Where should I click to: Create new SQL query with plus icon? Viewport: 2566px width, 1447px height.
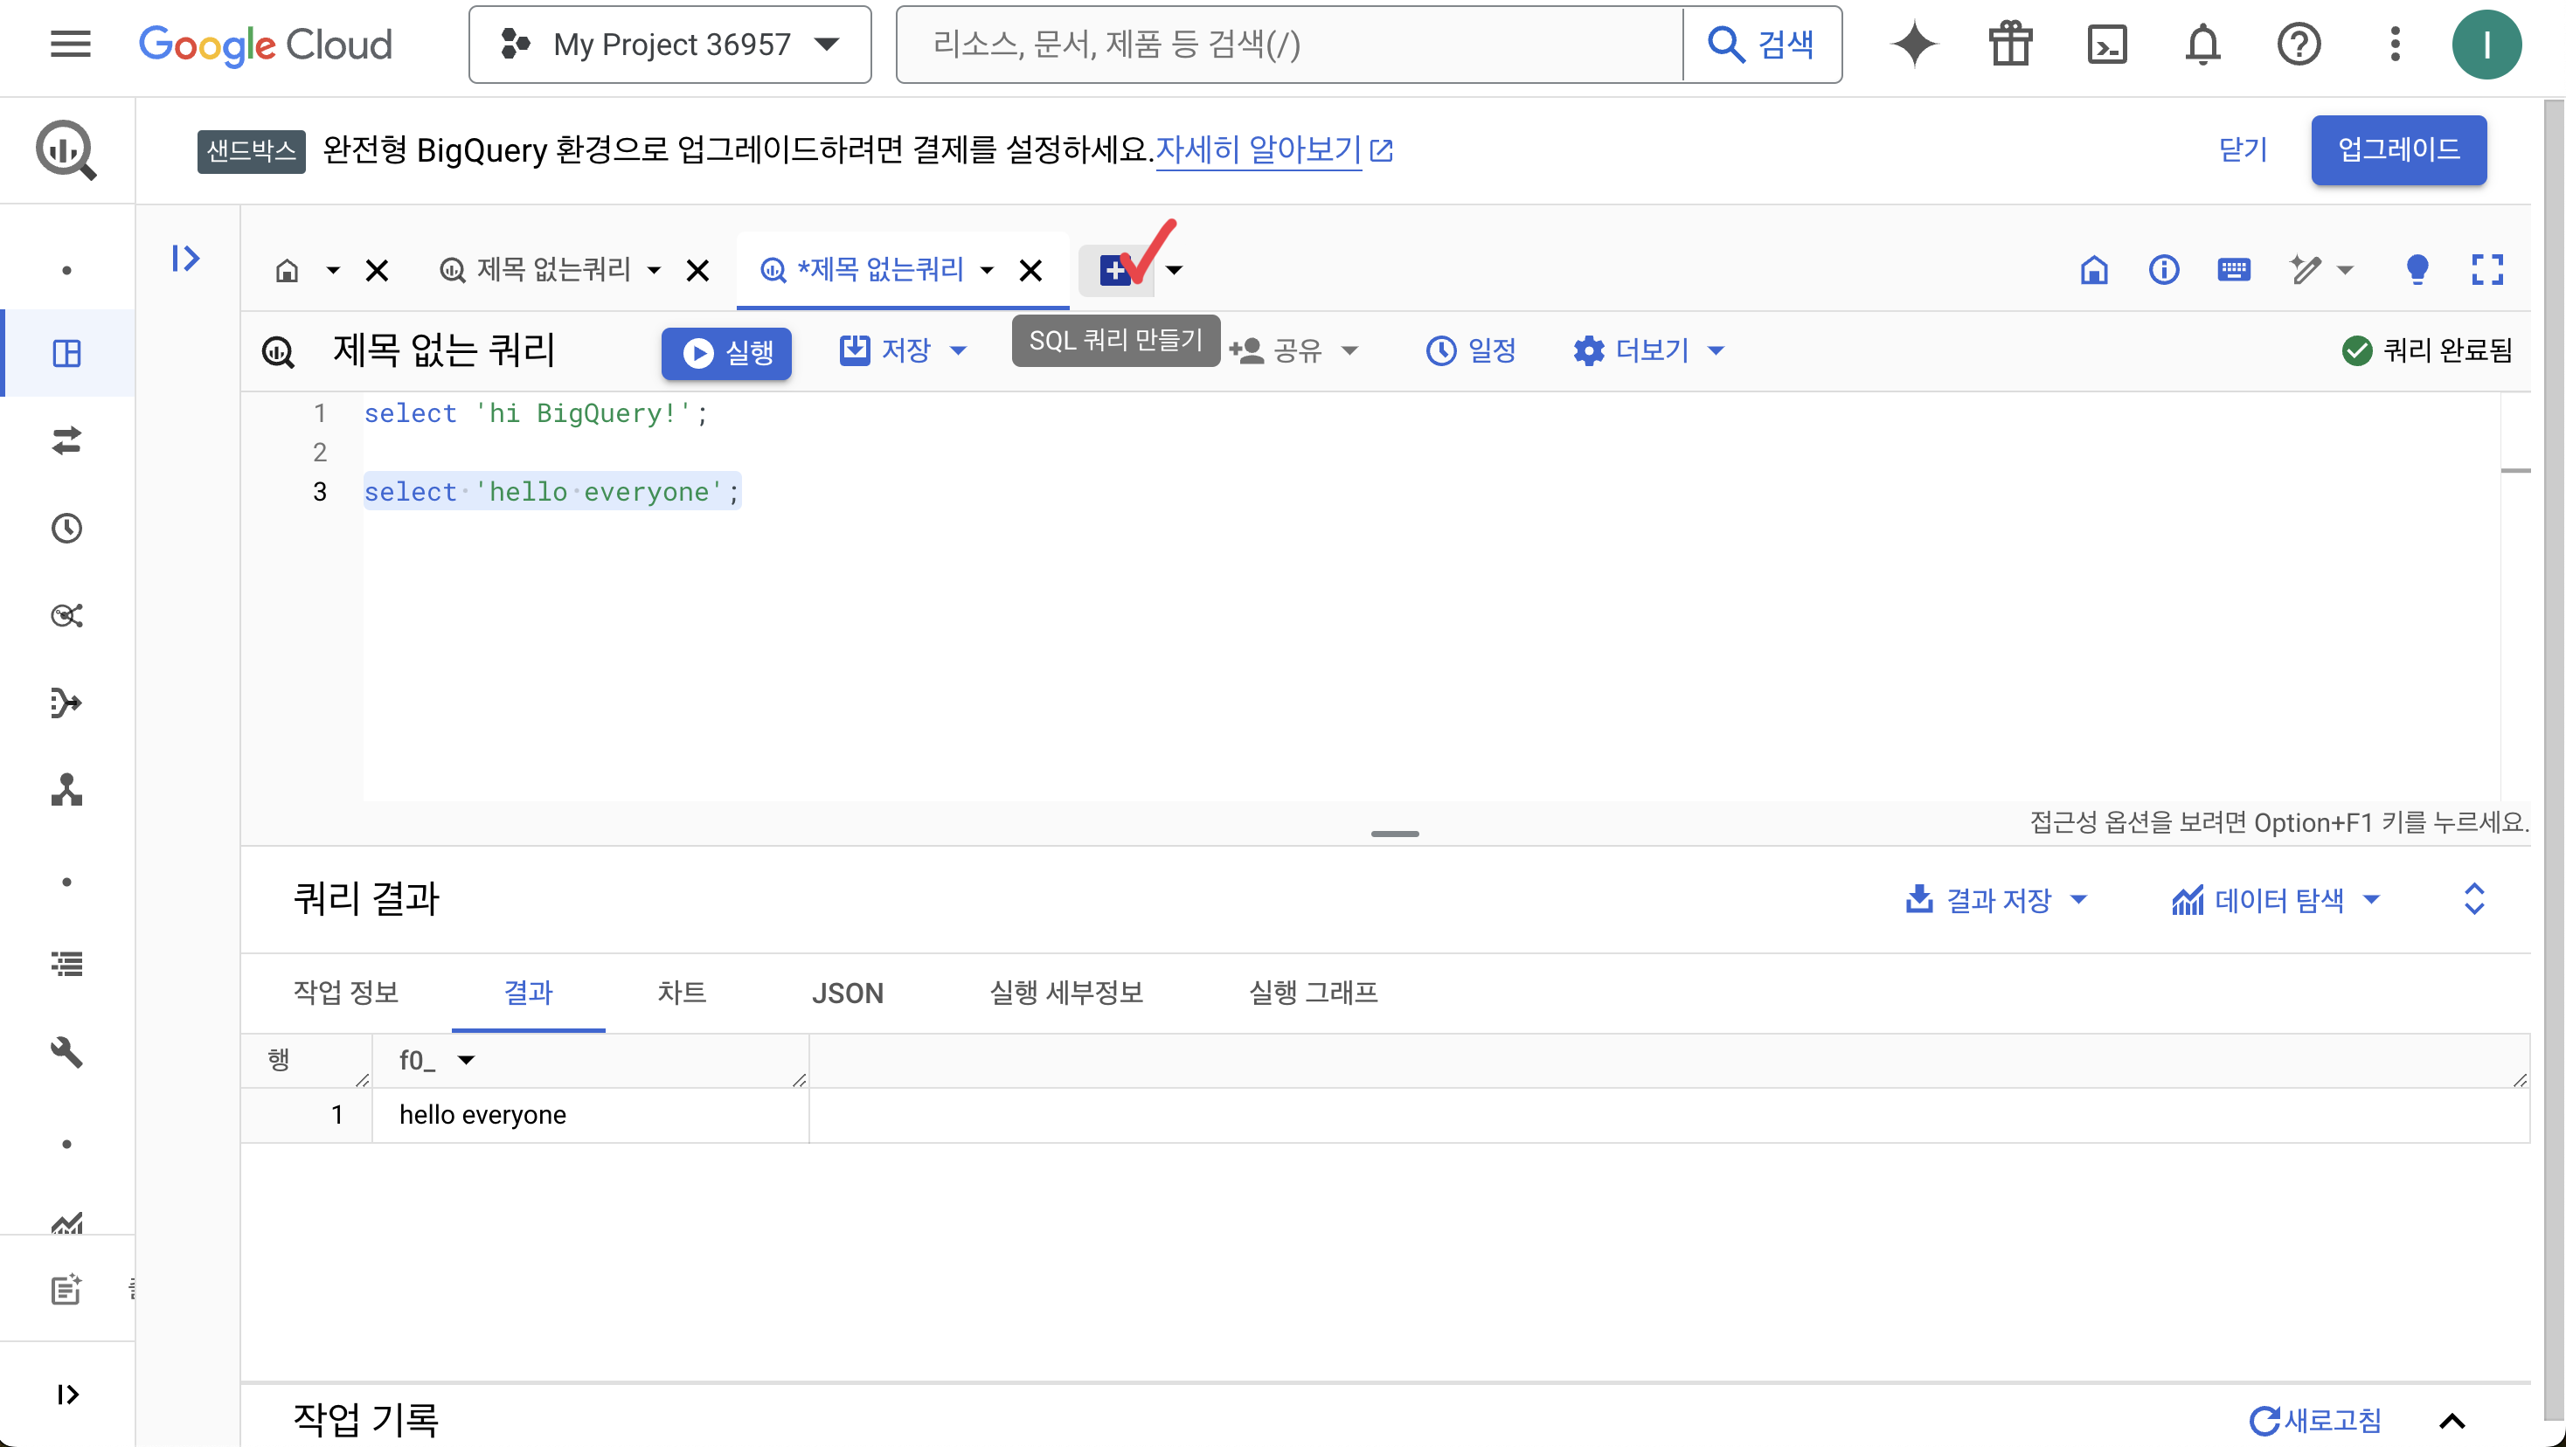pos(1116,270)
